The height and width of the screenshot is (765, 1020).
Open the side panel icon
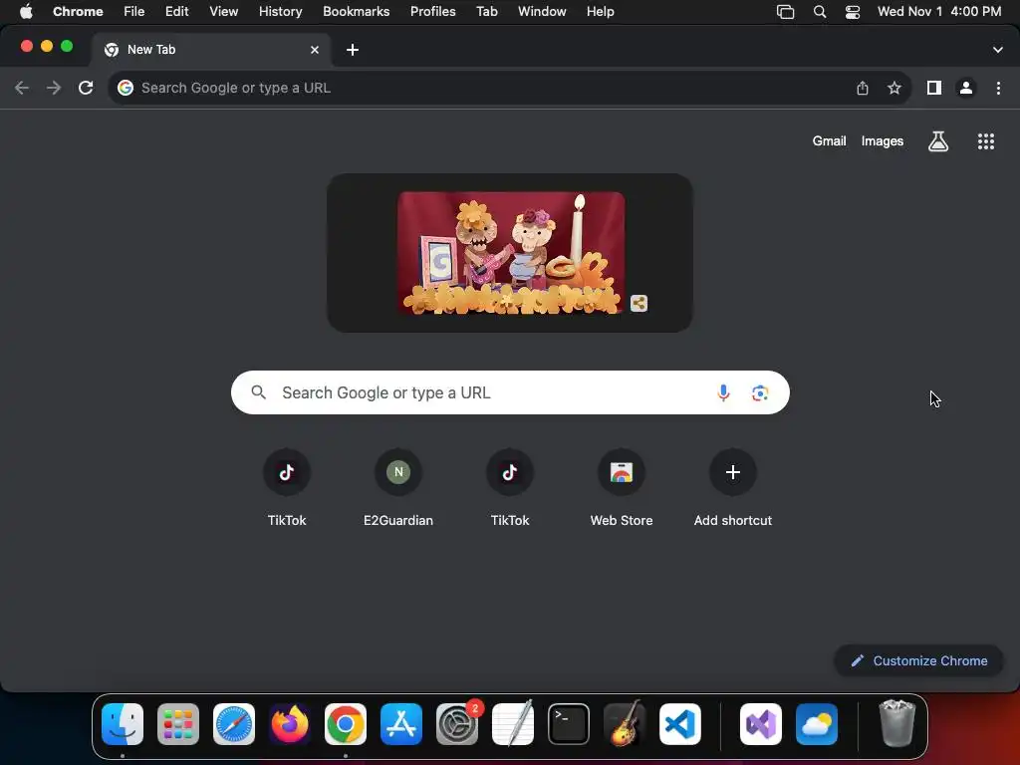click(934, 88)
